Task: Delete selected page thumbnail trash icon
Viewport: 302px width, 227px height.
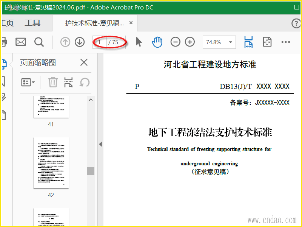Action: point(53,82)
